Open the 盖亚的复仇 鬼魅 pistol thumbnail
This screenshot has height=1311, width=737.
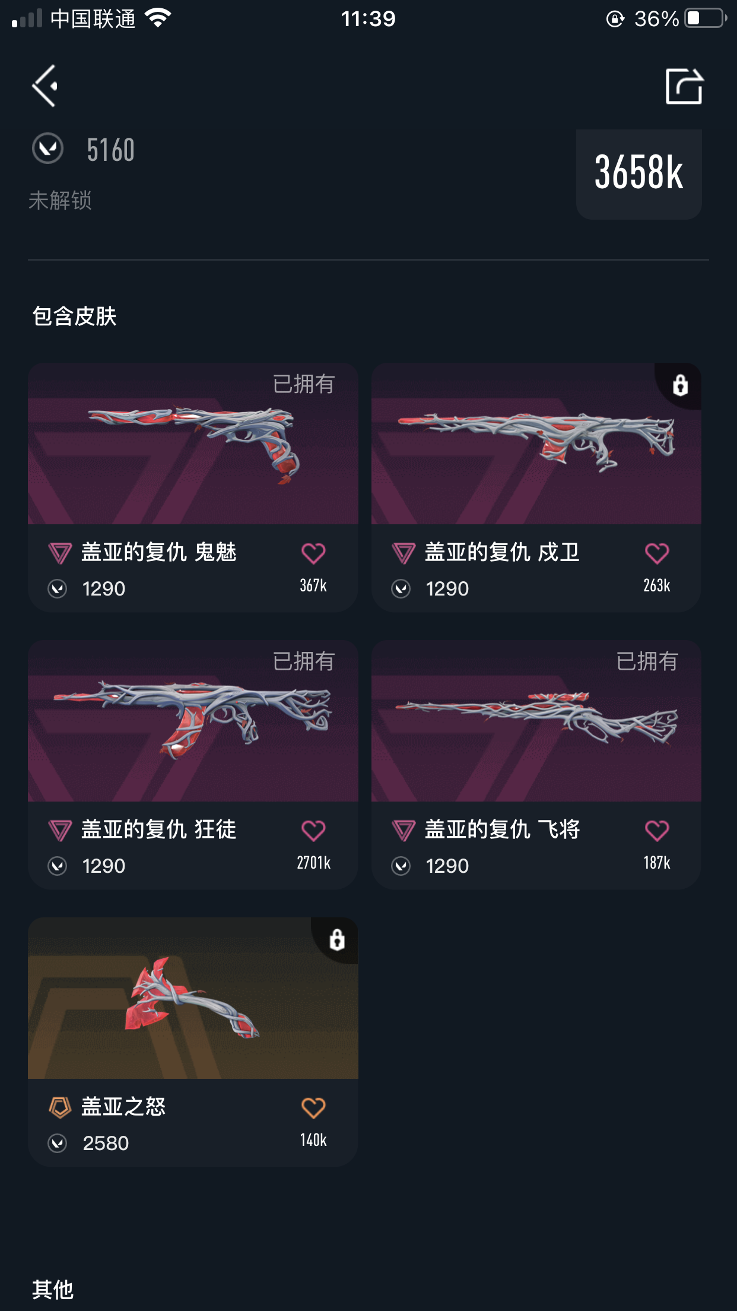click(193, 444)
